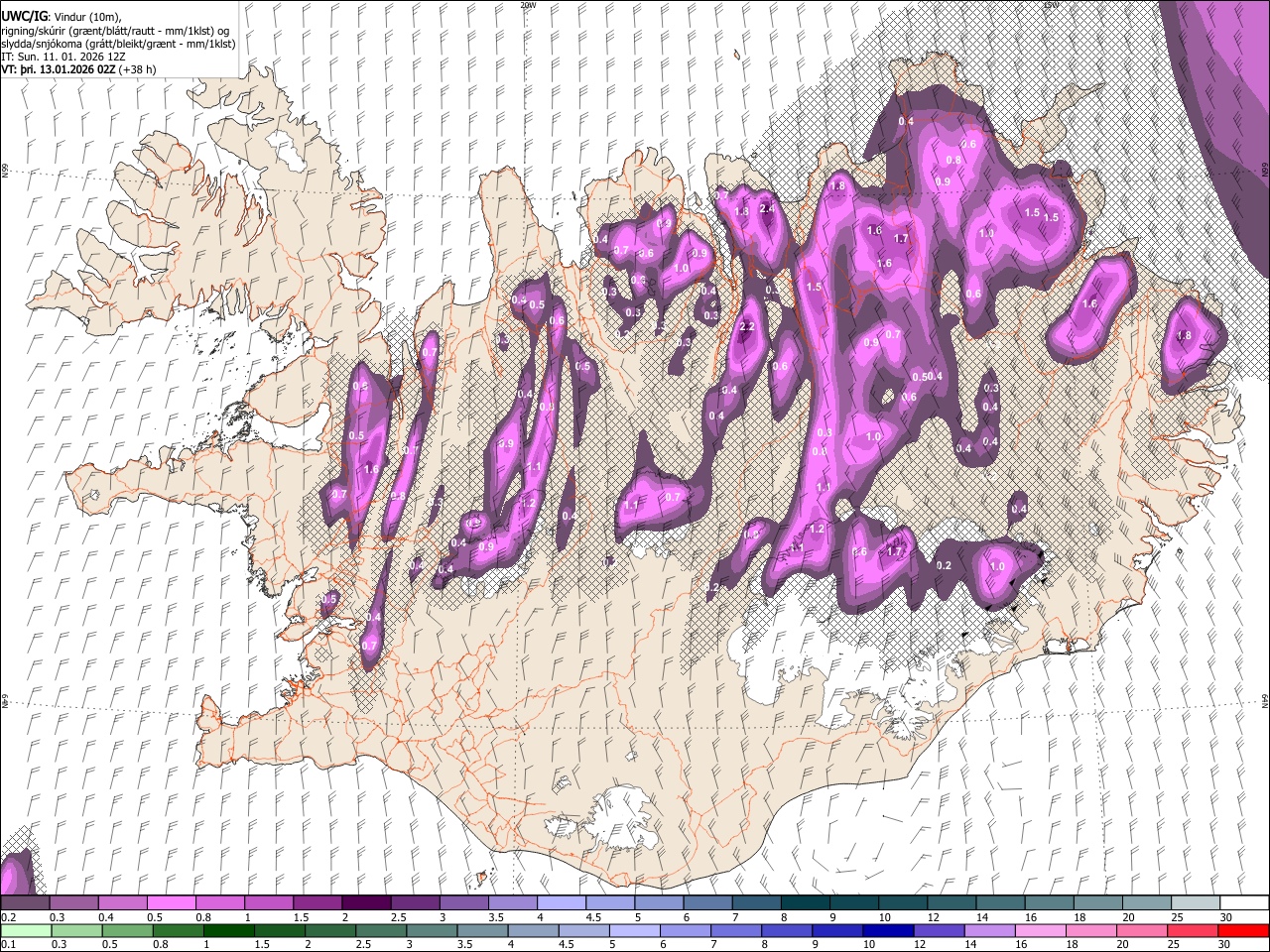Click the 'slydda/snjókoma' legend description line
This screenshot has height=952, width=1270.
pos(118,44)
